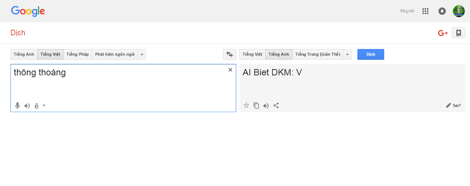Open the Vietnamese input tools dropdown
The width and height of the screenshot is (470, 186).
click(x=44, y=106)
